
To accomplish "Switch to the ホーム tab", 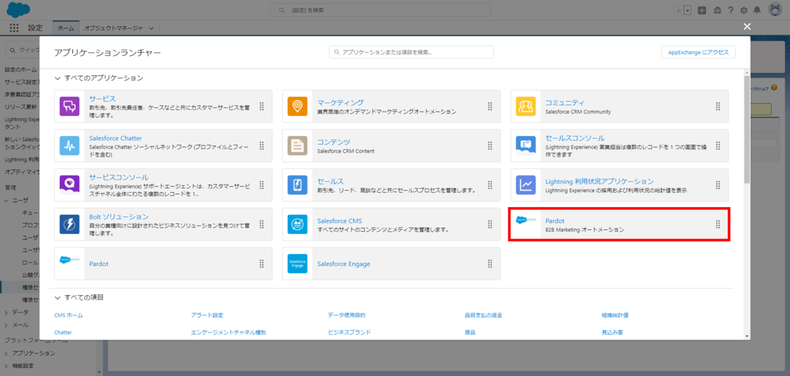I will pos(66,28).
